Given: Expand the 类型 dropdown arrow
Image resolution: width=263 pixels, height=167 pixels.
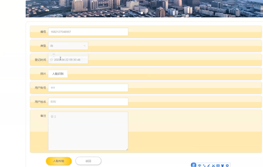Looking at the screenshot, I should [x=85, y=46].
